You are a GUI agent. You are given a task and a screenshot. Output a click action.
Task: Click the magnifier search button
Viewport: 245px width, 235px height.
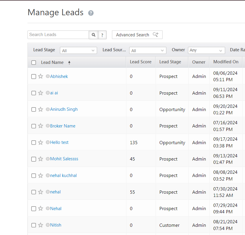94,35
